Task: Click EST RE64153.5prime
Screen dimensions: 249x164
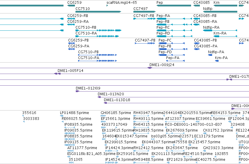Action: 226,113
